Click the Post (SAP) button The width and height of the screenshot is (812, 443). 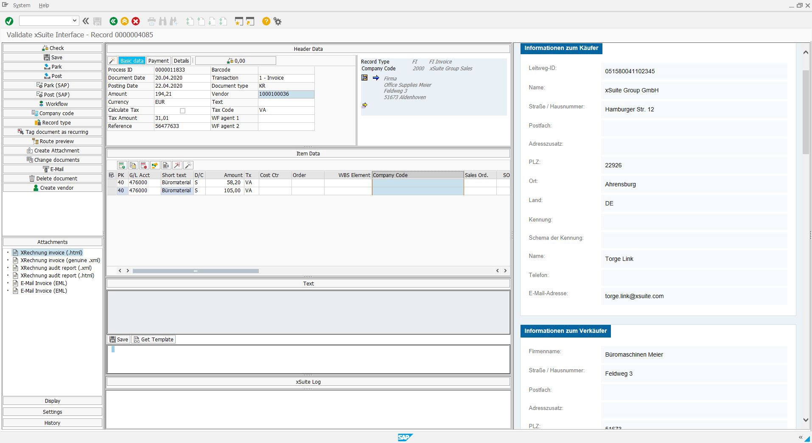(53, 94)
